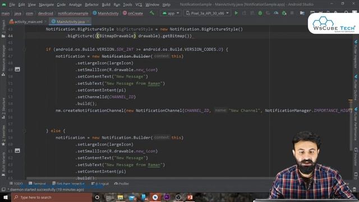Open the File menu
Image resolution: width=359 pixels, height=202 pixels.
point(12,4)
